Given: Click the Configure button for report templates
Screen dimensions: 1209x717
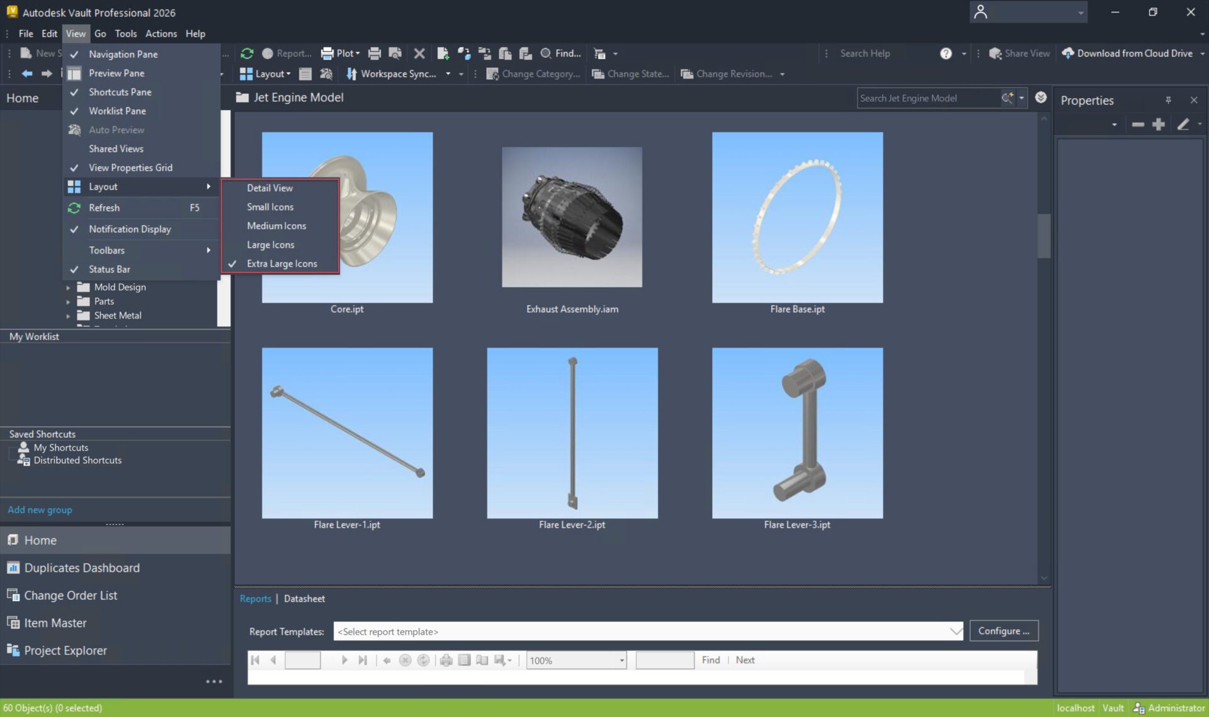Looking at the screenshot, I should 1004,630.
